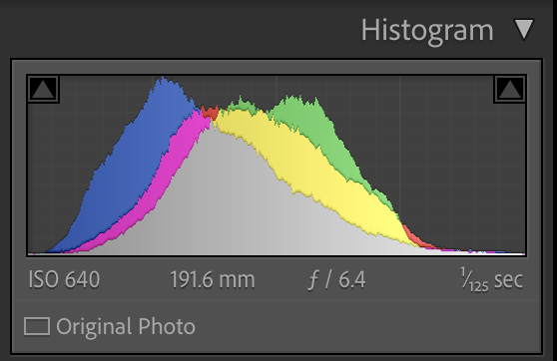Click the Original Photo label text
This screenshot has height=361, width=557.
pos(126,326)
